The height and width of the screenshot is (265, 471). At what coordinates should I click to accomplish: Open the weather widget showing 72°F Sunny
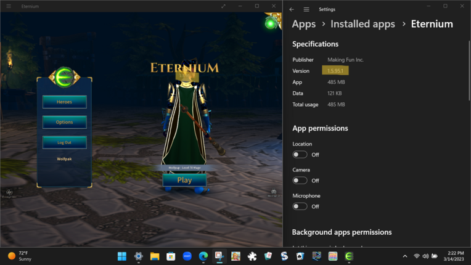pyautogui.click(x=20, y=256)
